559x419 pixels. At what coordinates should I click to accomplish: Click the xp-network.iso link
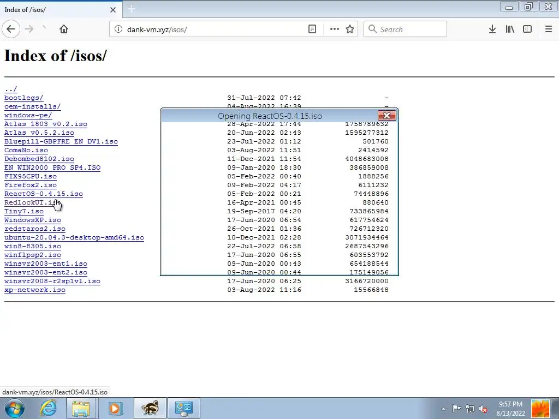click(35, 290)
